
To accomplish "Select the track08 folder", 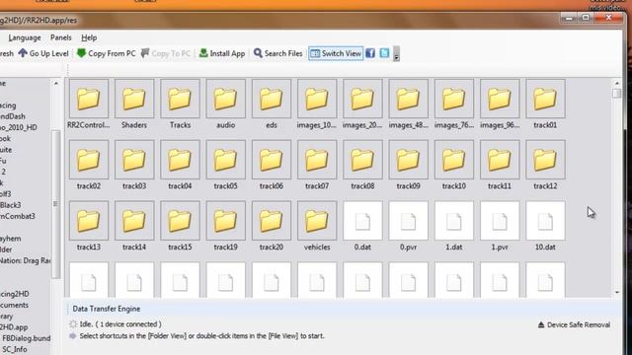I will tap(362, 160).
